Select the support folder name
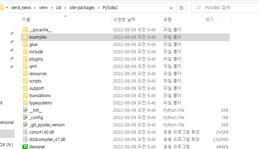Viewport: 258px width, 149px height. tap(37, 88)
